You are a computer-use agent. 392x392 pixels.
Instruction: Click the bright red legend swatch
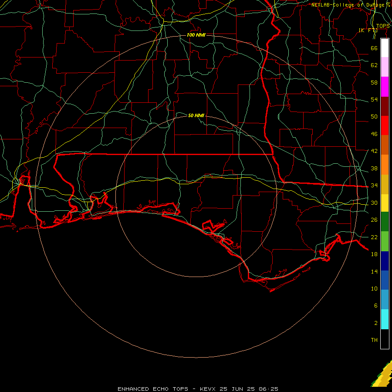coord(385,125)
